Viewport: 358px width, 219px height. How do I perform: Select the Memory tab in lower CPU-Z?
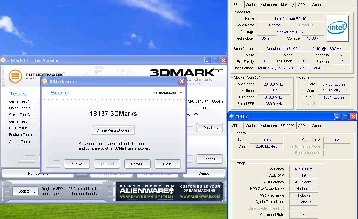[287, 125]
